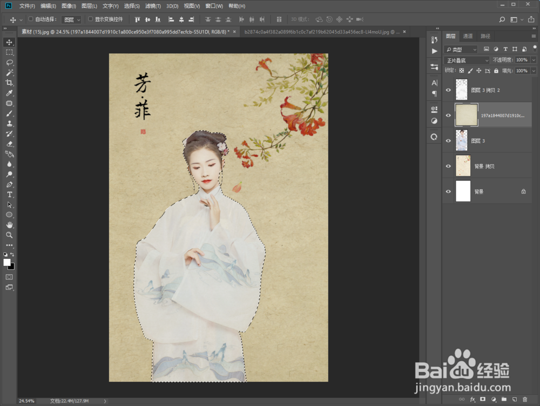Click the foreground color swatch

(x=6, y=262)
